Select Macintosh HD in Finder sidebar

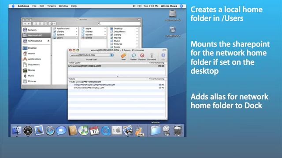36,35
